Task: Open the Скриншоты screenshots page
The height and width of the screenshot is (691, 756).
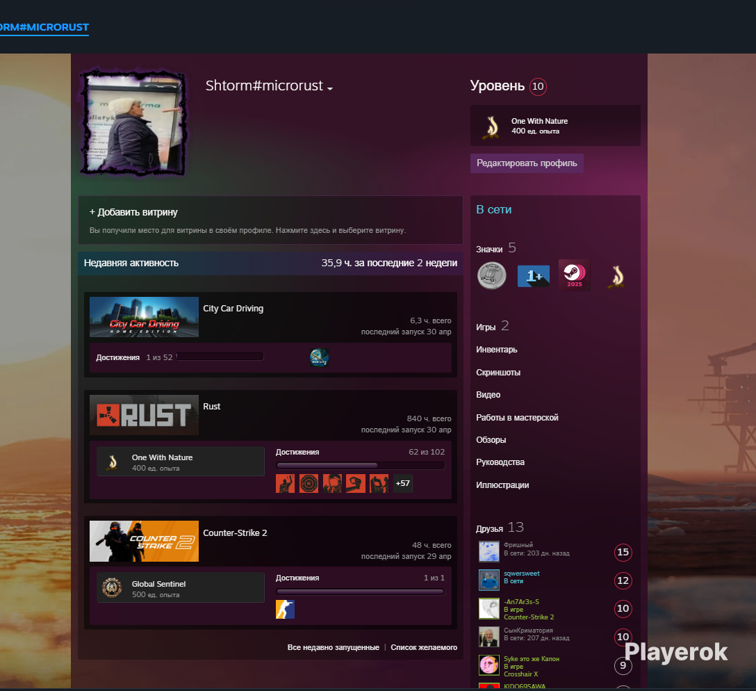Action: (498, 372)
